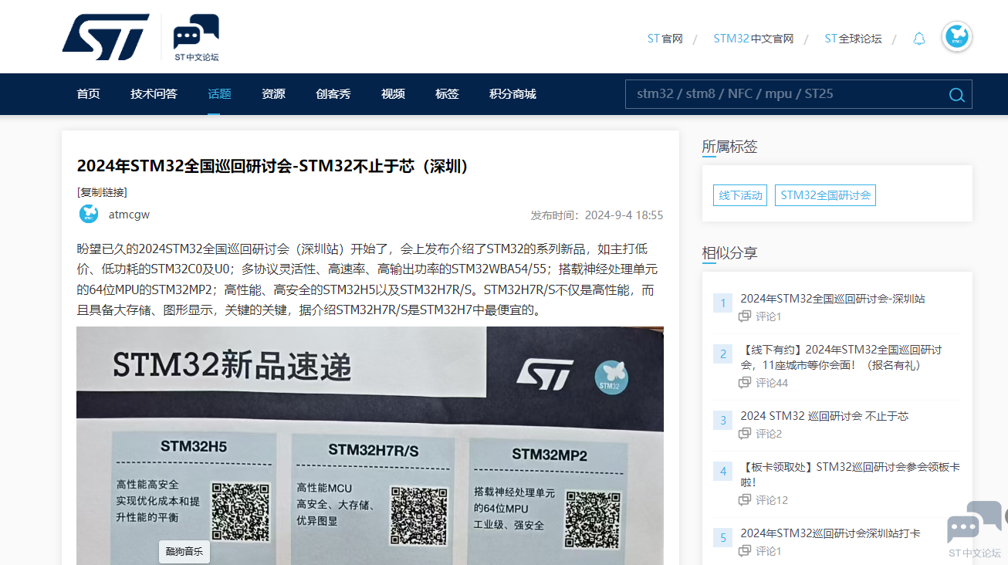The image size is (1008, 565).
Task: Follow the ST全球论坛 link
Action: click(x=853, y=39)
